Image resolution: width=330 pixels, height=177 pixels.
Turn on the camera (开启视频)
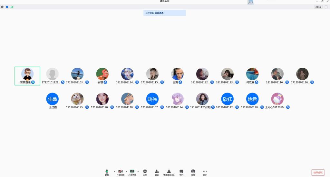coord(120,172)
